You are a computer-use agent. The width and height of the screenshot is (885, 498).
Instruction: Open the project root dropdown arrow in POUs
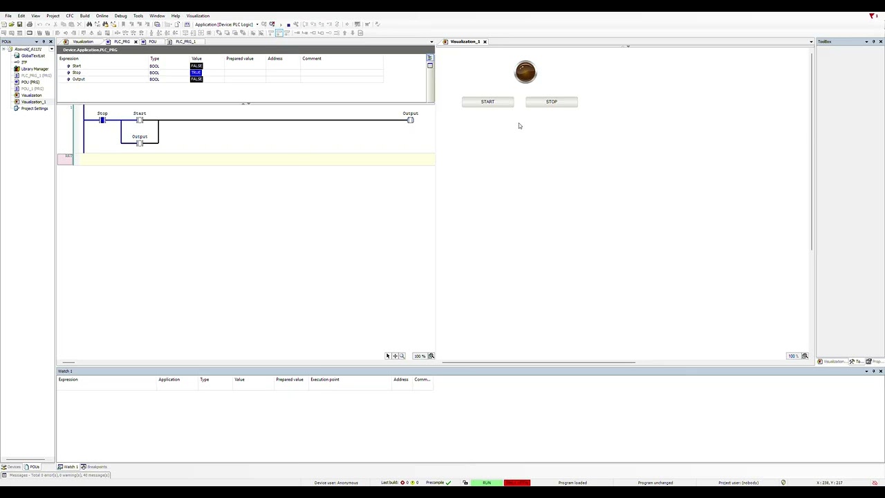click(x=51, y=50)
